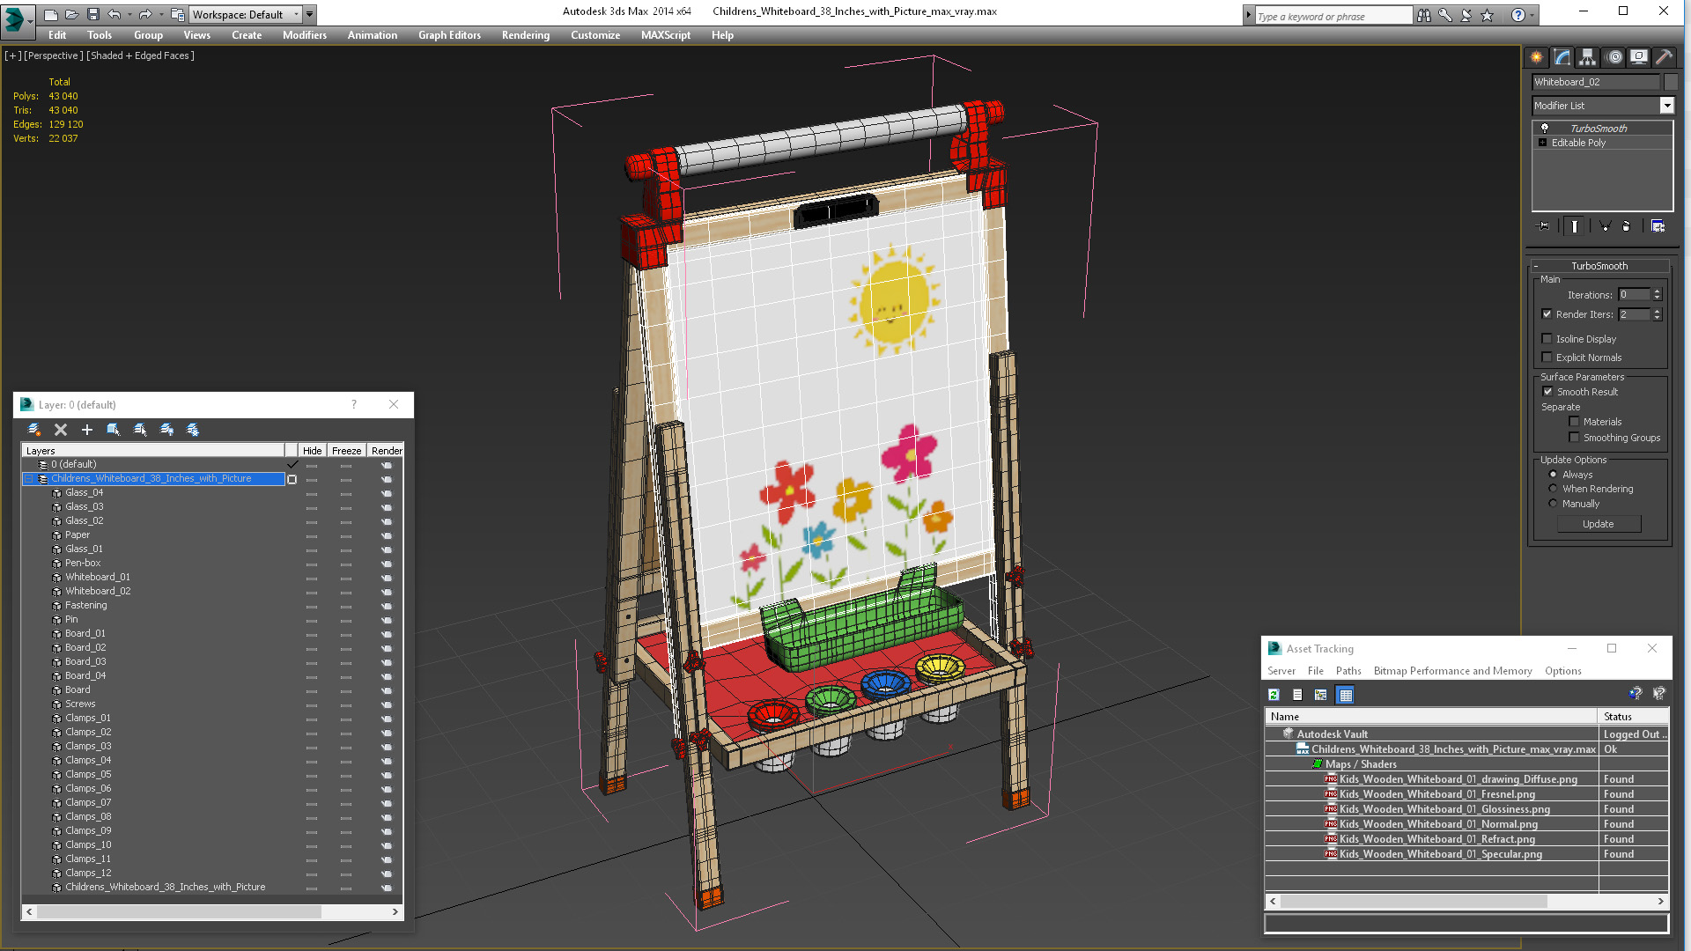
Task: Enable the Explicit Normals checkbox
Action: 1547,358
